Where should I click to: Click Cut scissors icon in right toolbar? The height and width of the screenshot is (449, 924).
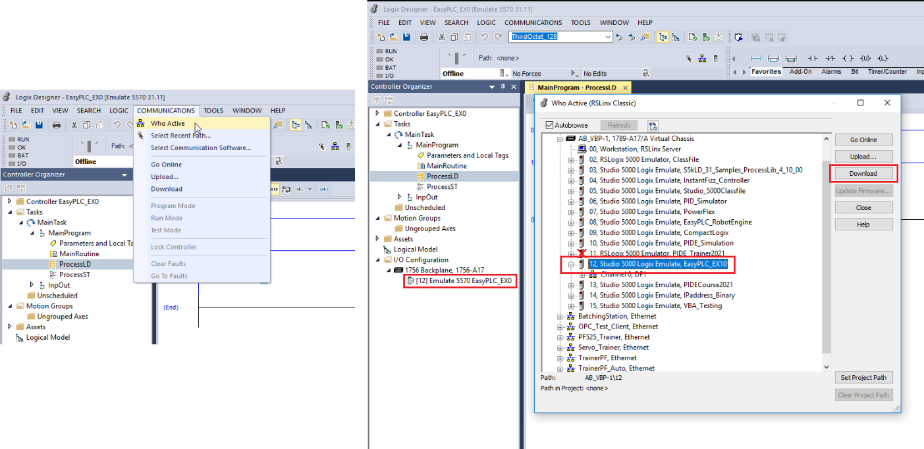(442, 37)
